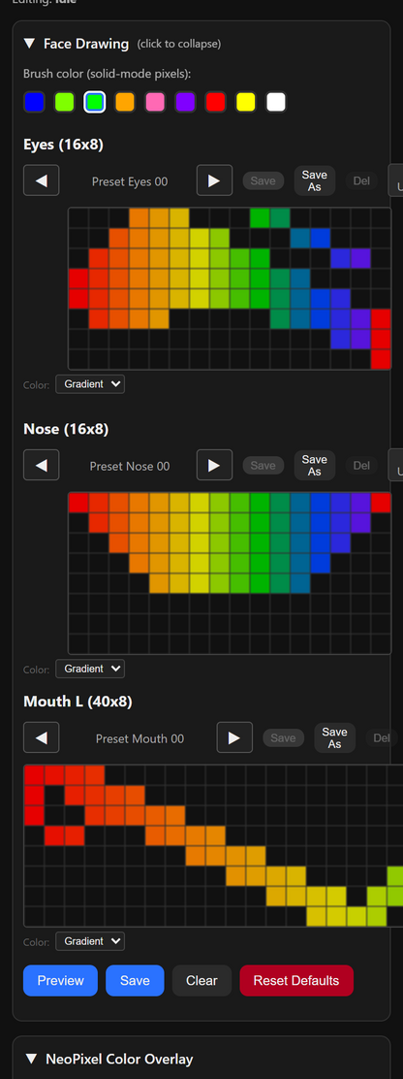Pick the blue brush color

(x=34, y=102)
